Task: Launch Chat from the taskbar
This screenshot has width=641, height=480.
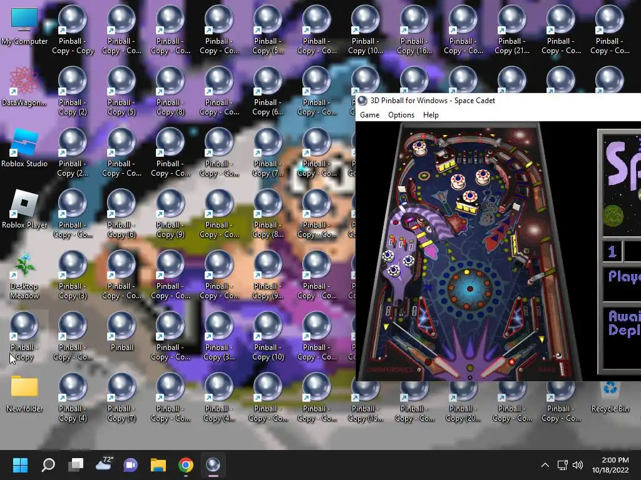Action: pyautogui.click(x=131, y=465)
